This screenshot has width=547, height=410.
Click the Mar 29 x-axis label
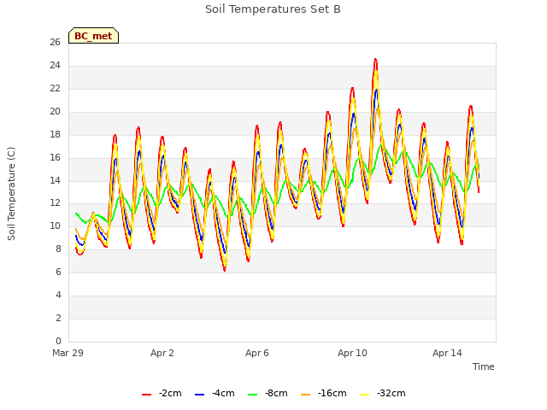pyautogui.click(x=68, y=353)
